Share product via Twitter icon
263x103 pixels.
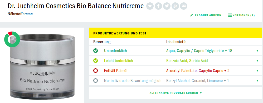(x=167, y=6)
